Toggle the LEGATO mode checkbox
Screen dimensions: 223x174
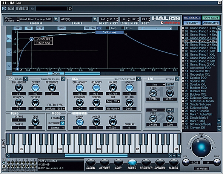[x=63, y=118]
